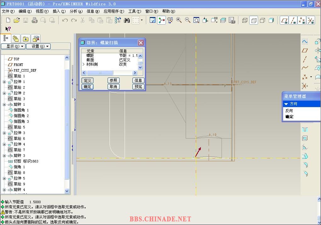Viewport: 321px width, 225px height.
Task: Expand the 拉伸 2 tree node
Action: click(x=4, y=93)
